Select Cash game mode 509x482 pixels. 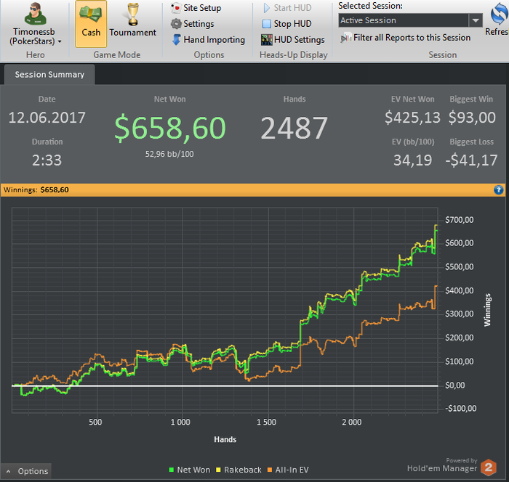point(91,24)
